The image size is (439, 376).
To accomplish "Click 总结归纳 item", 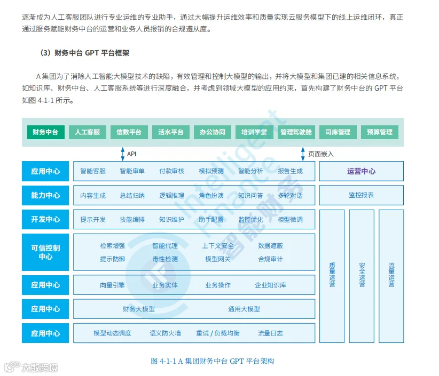I will tap(132, 195).
